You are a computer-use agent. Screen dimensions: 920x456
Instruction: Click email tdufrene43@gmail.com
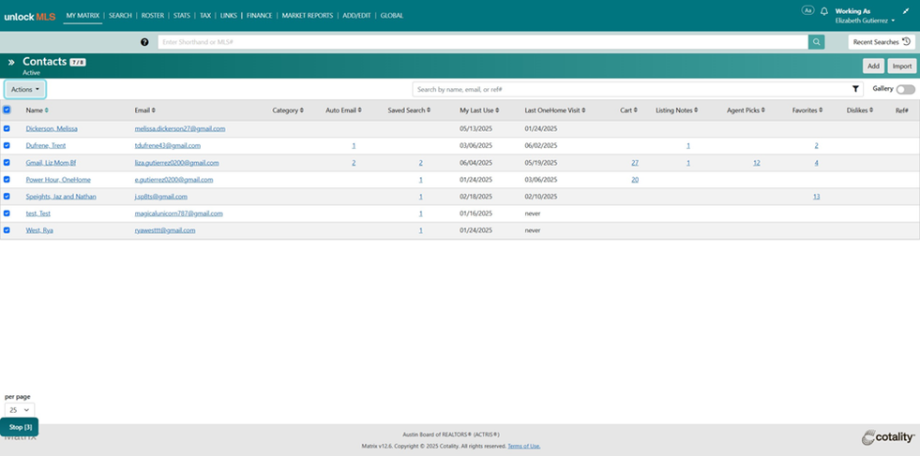click(168, 145)
